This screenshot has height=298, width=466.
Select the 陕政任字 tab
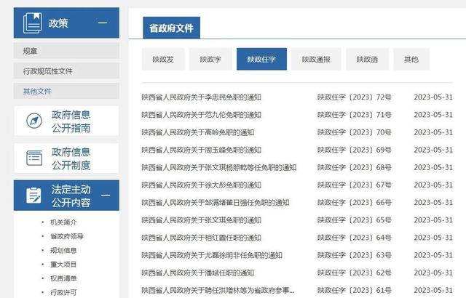(x=261, y=60)
